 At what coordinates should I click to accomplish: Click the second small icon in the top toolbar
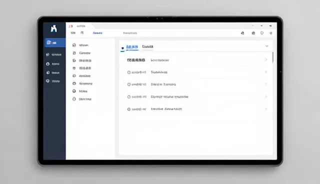click(82, 33)
